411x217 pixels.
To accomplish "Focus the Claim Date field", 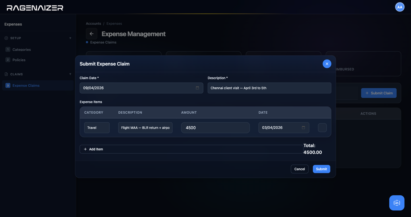I will coord(141,88).
